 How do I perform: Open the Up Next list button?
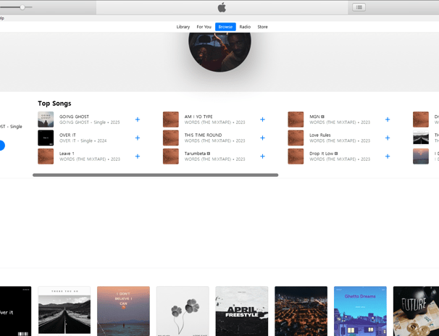tap(359, 7)
